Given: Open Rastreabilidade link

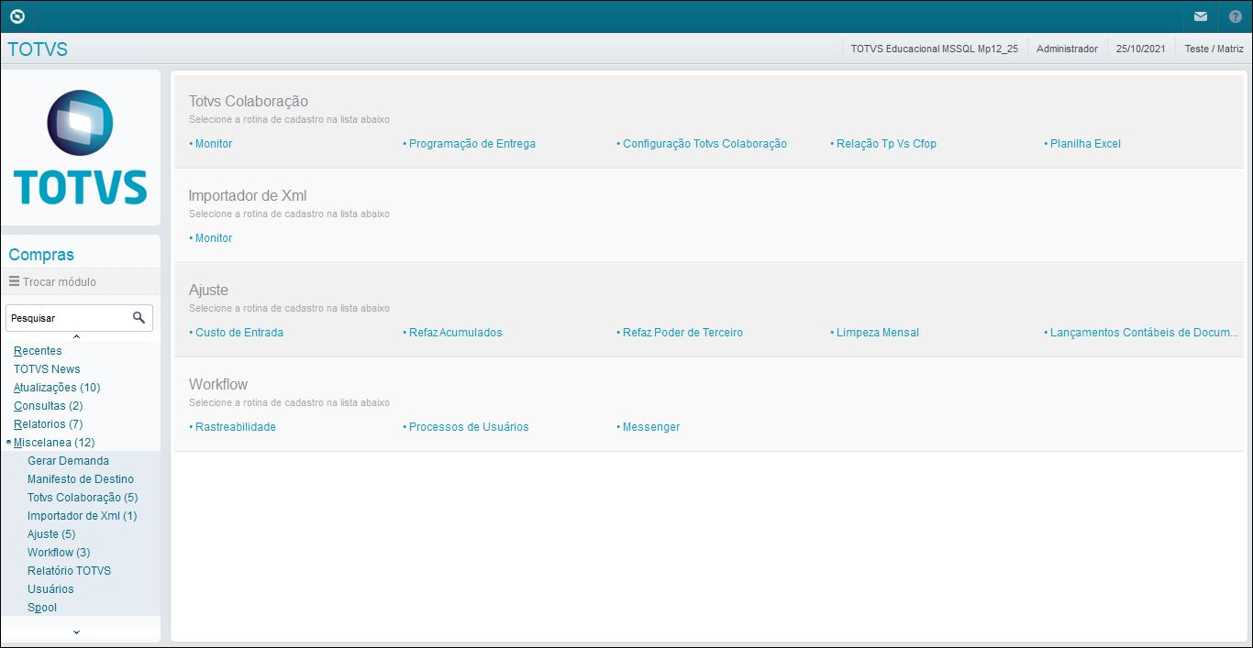Looking at the screenshot, I should coord(235,427).
